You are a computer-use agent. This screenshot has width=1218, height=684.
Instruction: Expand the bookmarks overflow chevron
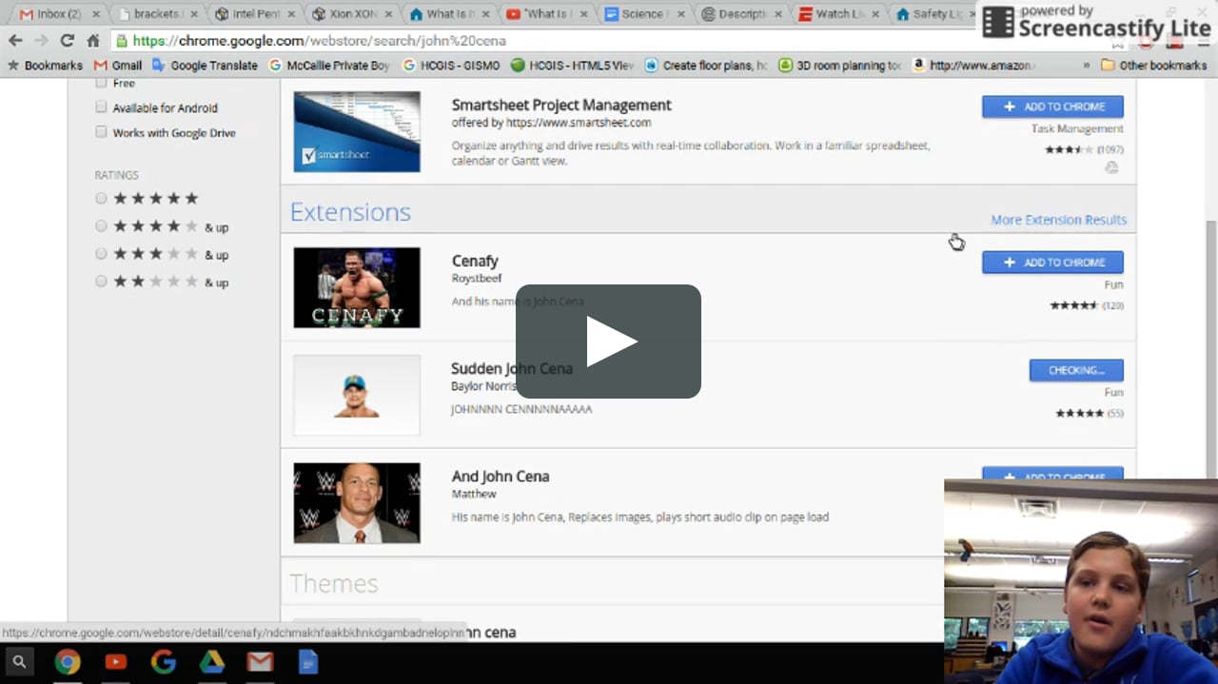tap(1086, 66)
